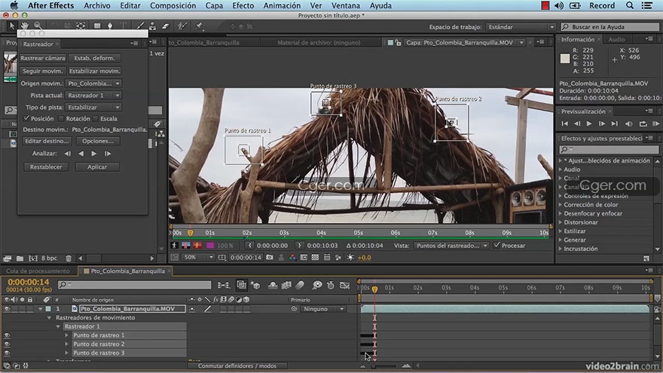Enable the Rotación checkbox

61,119
